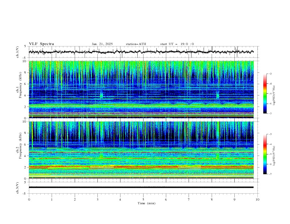Click the ch.2 red band at 2 kHz

[x=141, y=167]
